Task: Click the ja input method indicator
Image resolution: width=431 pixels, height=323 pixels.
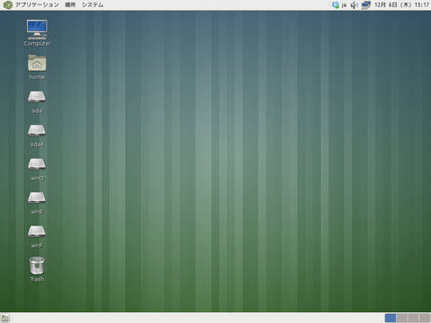Action: 344,5
